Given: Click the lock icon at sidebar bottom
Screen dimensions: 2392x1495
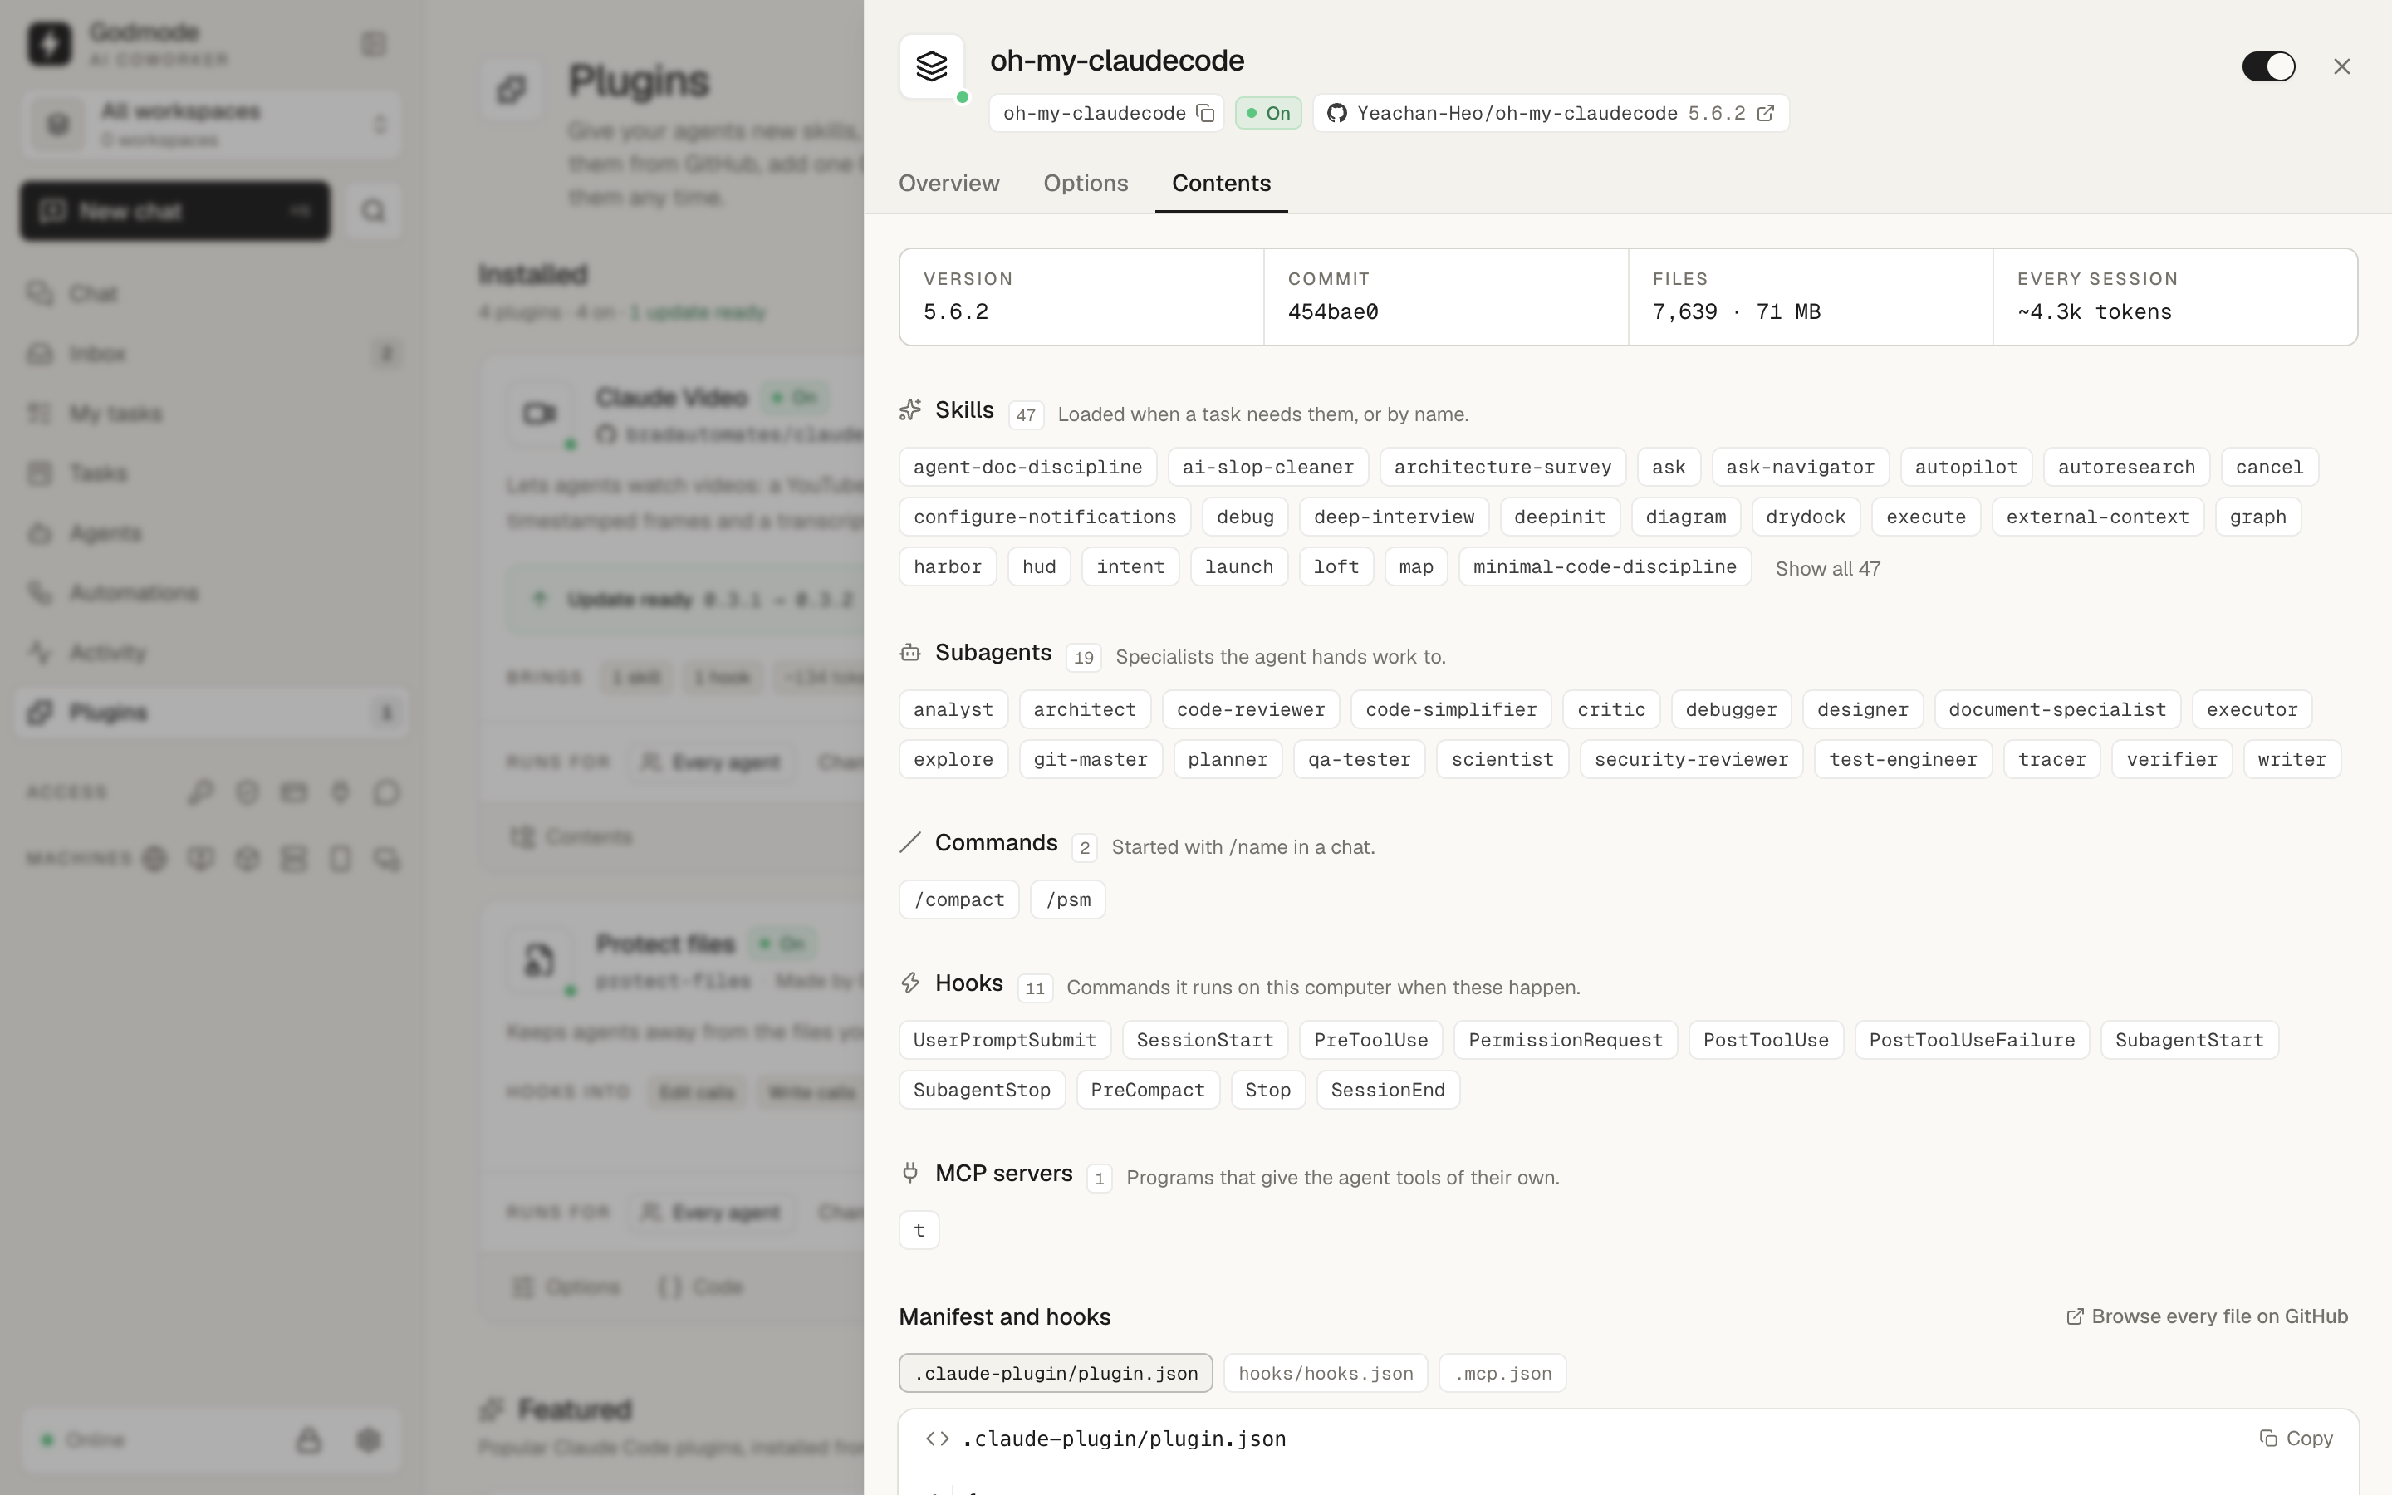Looking at the screenshot, I should [x=308, y=1439].
